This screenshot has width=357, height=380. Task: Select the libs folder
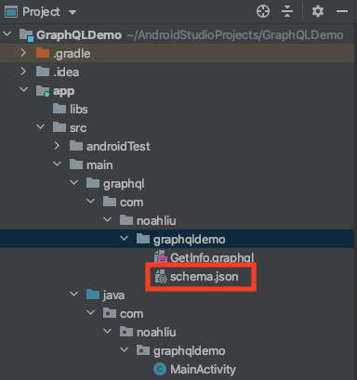[79, 109]
